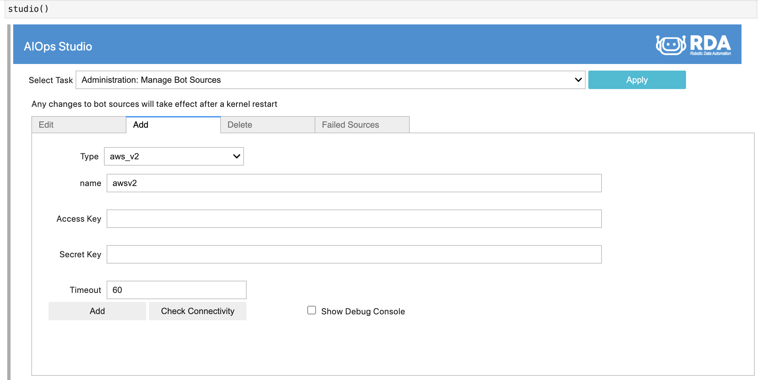
Task: Click the cell output collapse bar
Action: [x=9, y=201]
